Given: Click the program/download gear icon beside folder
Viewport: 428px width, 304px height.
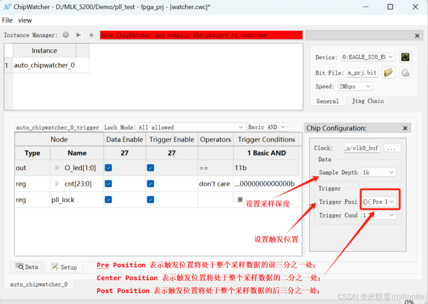Looking at the screenshot, I should 405,73.
